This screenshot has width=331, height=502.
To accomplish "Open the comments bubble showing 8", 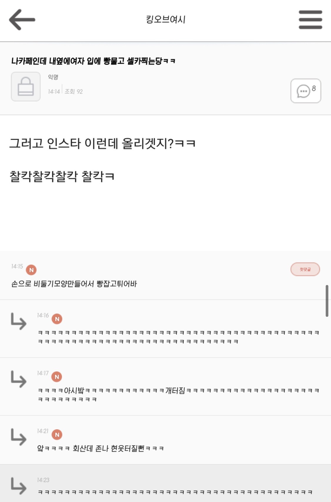I will [x=306, y=91].
